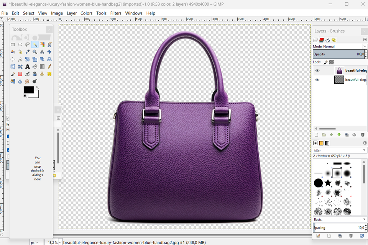Image resolution: width=368 pixels, height=245 pixels.
Task: Select the Measure compass tool
Action: [x=42, y=52]
